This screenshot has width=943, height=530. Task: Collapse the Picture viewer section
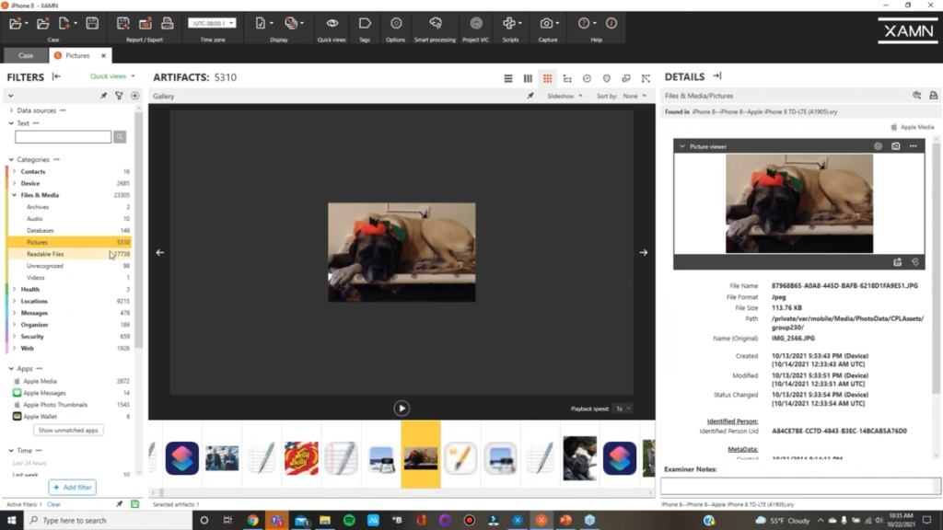pos(682,146)
